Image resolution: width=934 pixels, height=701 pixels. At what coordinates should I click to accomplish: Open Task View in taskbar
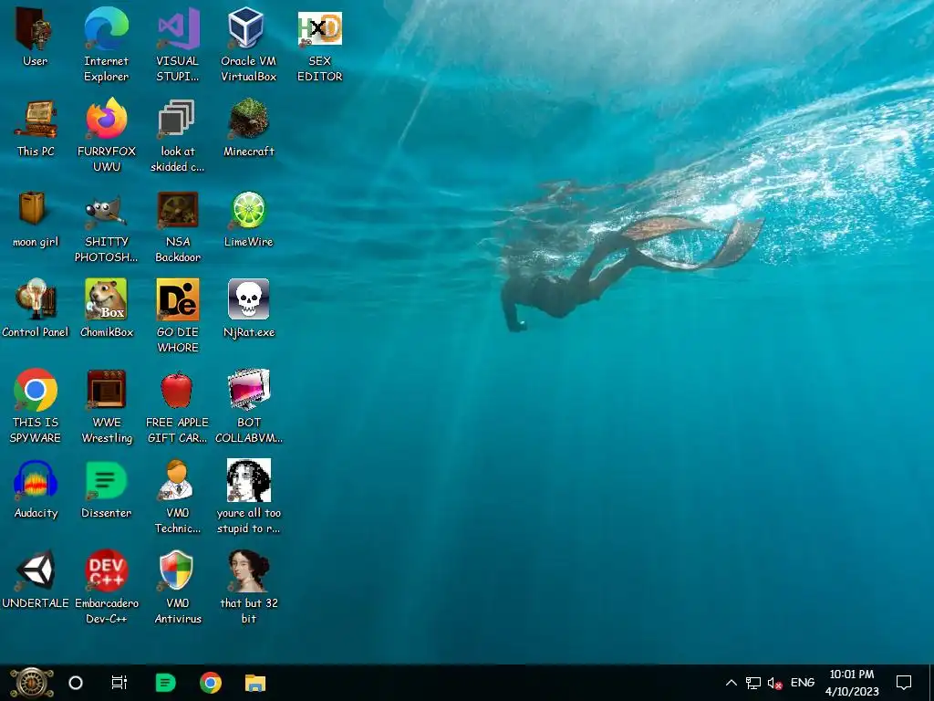pyautogui.click(x=119, y=683)
